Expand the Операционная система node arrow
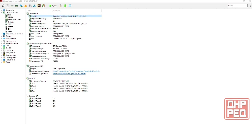The image size is (252, 124). [2, 34]
